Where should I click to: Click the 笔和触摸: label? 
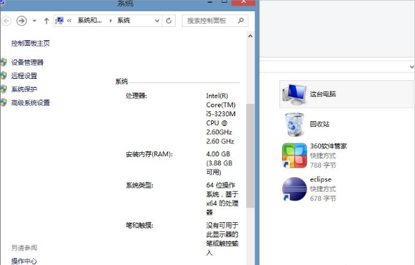(140, 226)
